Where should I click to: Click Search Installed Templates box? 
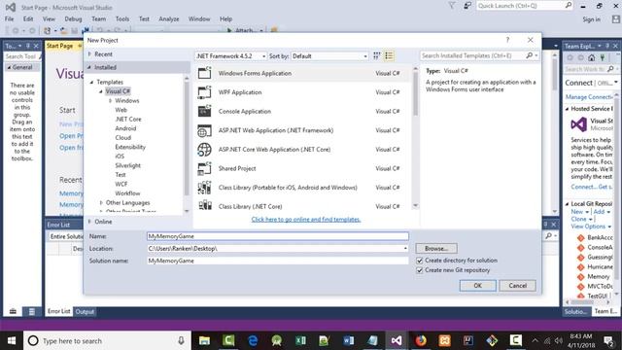point(473,55)
